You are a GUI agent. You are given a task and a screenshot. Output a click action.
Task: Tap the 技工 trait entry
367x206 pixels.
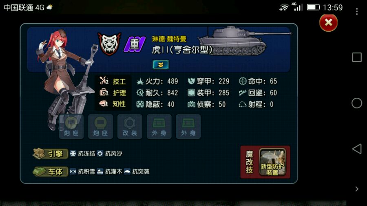point(113,81)
